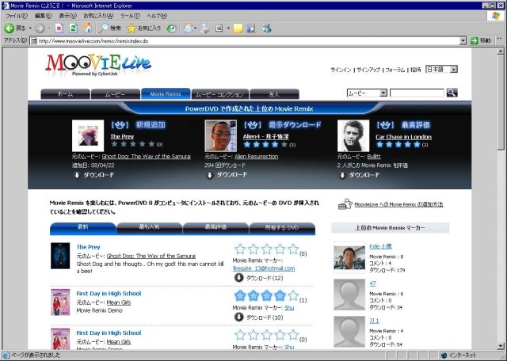
Task: Open the Bullitt movie link
Action: 374,157
